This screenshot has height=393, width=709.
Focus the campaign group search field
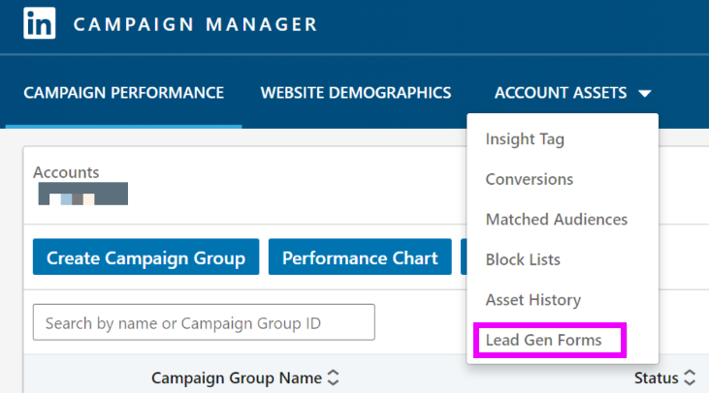pyautogui.click(x=204, y=322)
